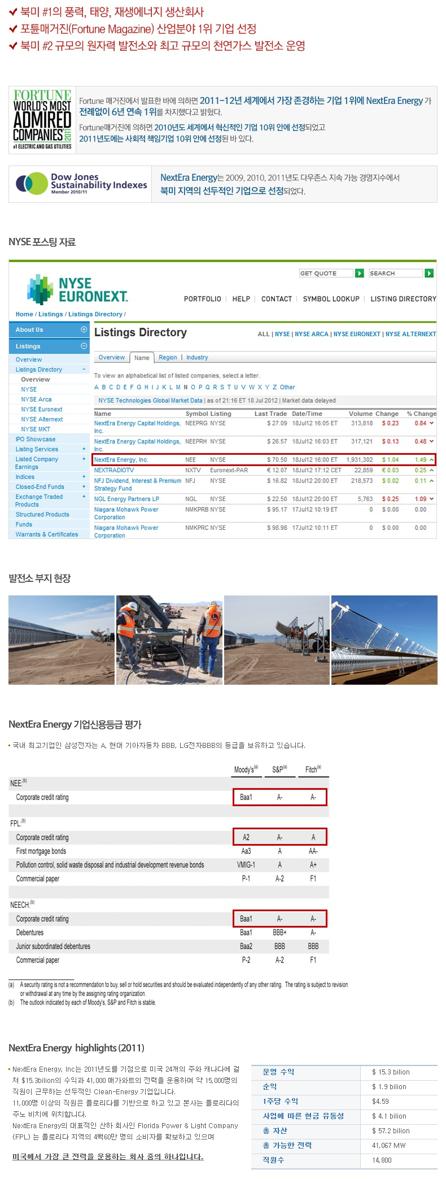This screenshot has height=1179, width=446.
Task: Open IPO Showcase in the sidebar
Action: [x=36, y=439]
